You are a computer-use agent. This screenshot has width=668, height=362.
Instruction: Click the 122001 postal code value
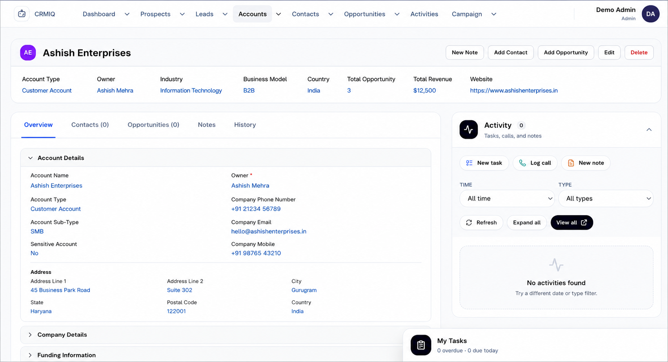click(x=176, y=311)
